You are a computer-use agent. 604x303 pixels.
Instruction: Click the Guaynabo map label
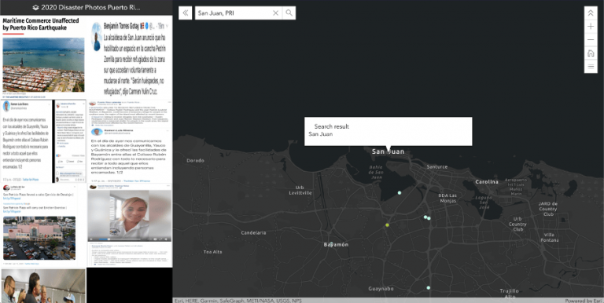click(x=381, y=288)
